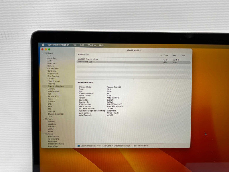Click the Metal Support value Metal 3
The height and width of the screenshot is (172, 229).
coord(110,115)
